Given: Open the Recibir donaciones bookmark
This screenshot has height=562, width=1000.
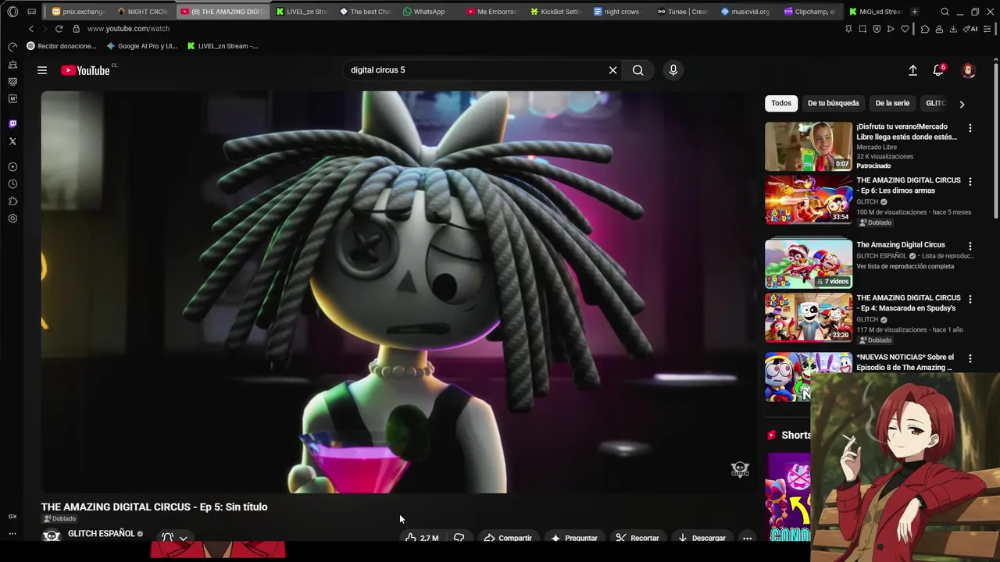Looking at the screenshot, I should [62, 46].
